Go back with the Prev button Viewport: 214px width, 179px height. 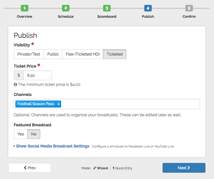[30, 168]
